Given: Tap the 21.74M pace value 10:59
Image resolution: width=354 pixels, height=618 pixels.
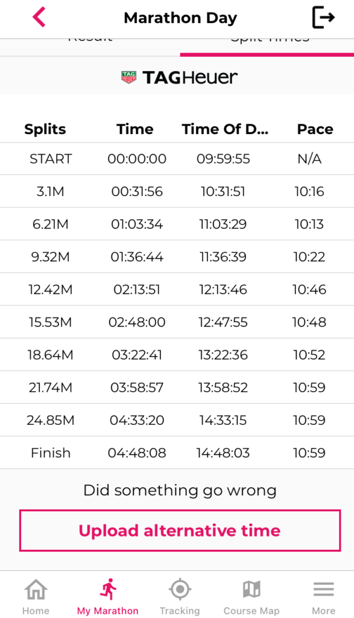Looking at the screenshot, I should tap(309, 387).
